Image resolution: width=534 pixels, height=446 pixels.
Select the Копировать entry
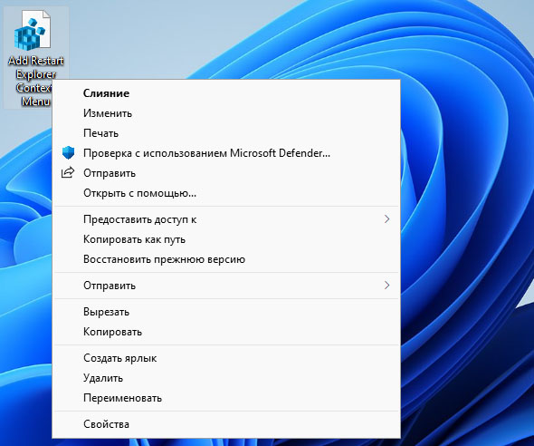click(x=226, y=332)
